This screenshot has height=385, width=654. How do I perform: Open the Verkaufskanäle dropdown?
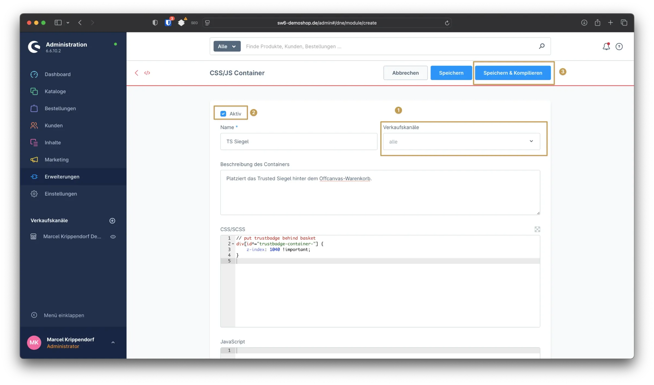point(461,141)
